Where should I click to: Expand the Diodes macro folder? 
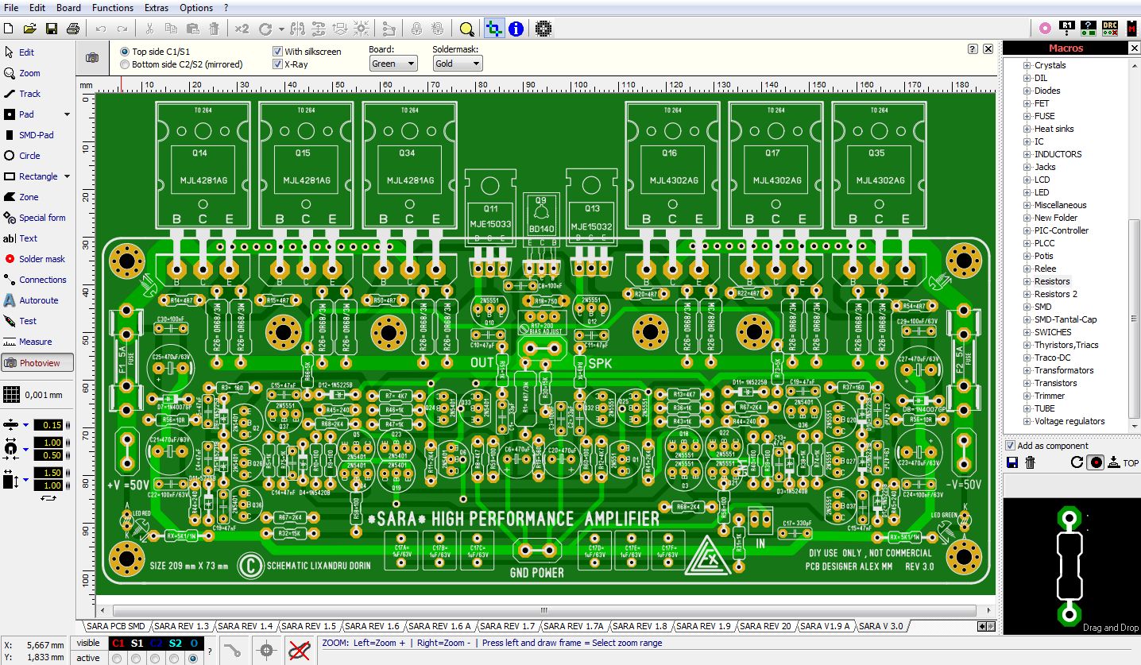tap(1027, 91)
